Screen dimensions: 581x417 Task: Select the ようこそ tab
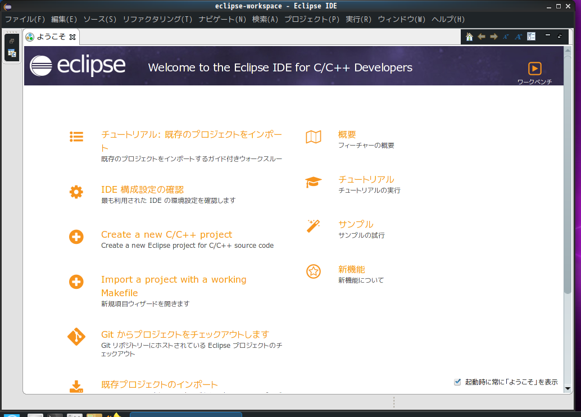coord(51,37)
